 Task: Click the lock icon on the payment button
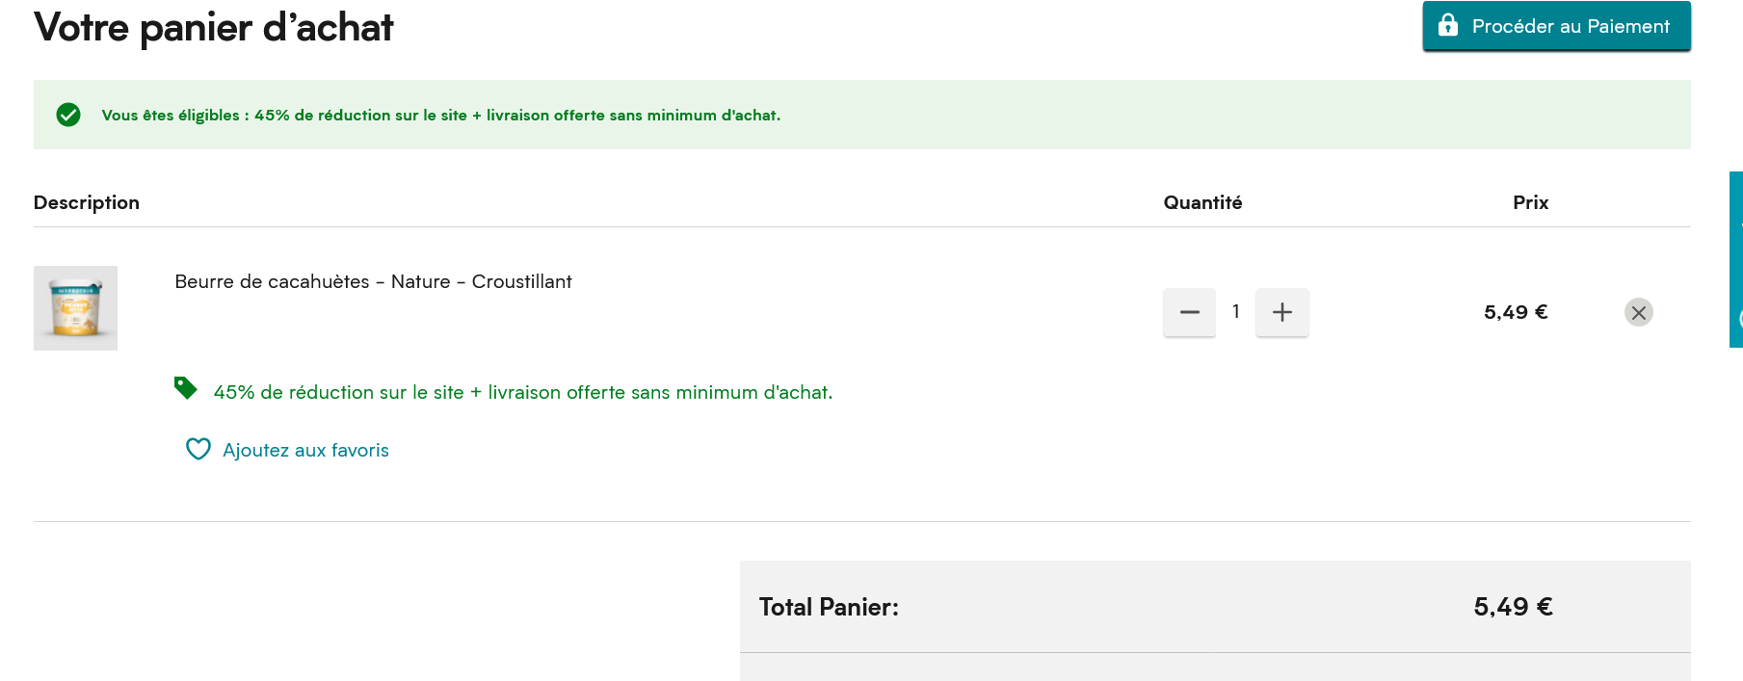[1448, 26]
